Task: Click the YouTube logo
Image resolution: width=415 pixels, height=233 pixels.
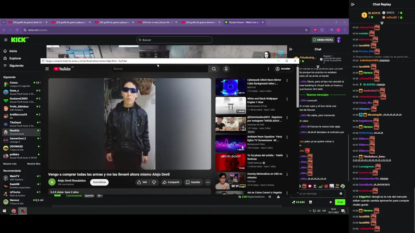Action: tap(62, 69)
